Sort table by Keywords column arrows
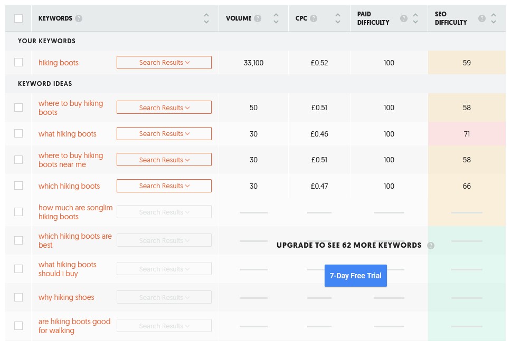 click(206, 18)
